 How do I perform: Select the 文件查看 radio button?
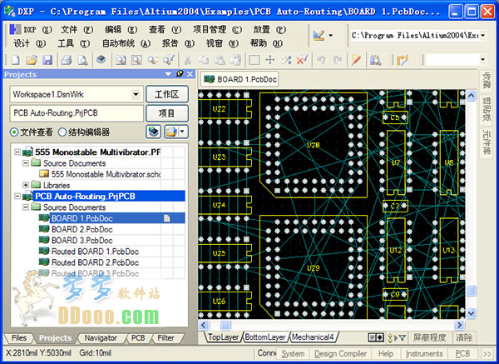click(14, 132)
